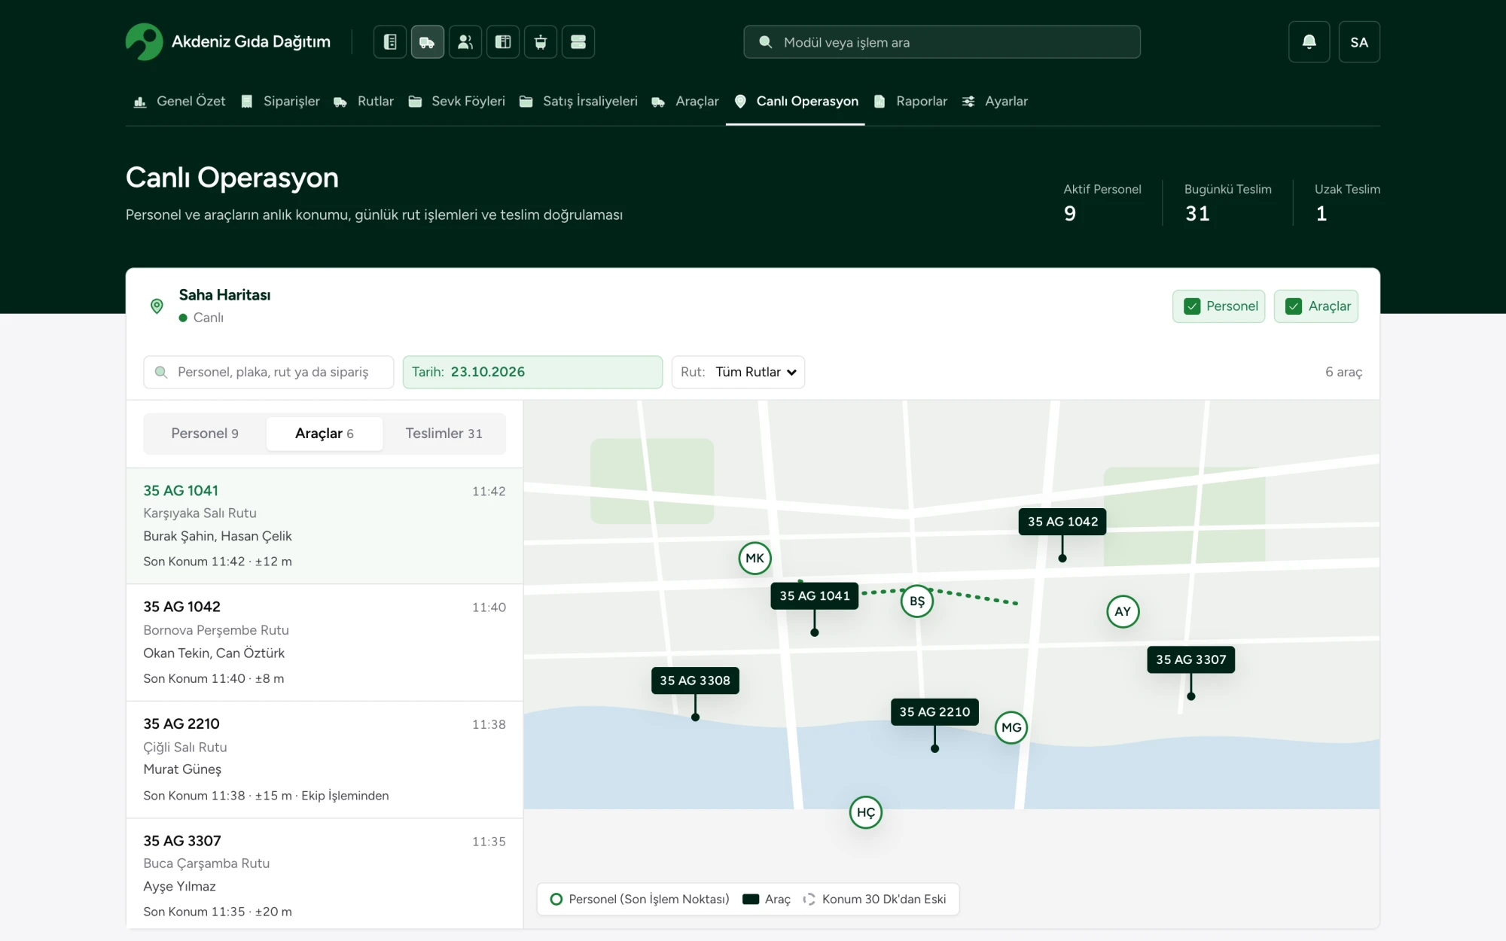Click the personel, plaka, rut search field
Viewport: 1506px width, 941px height.
(269, 372)
